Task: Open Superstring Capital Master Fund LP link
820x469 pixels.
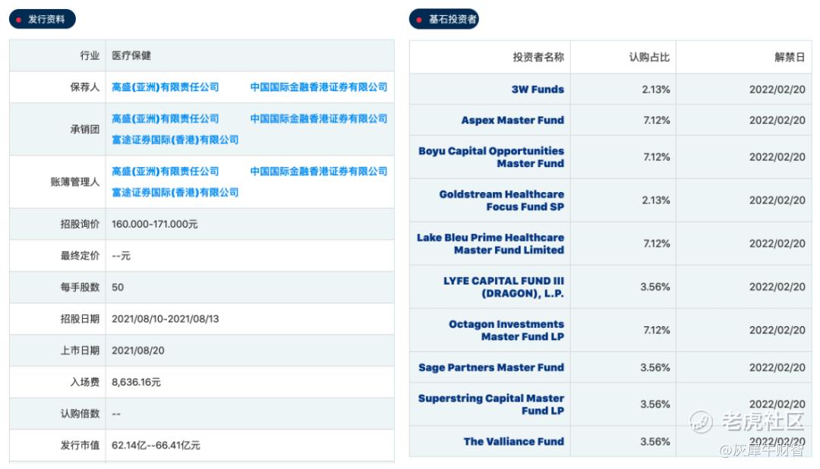Action: pyautogui.click(x=491, y=404)
